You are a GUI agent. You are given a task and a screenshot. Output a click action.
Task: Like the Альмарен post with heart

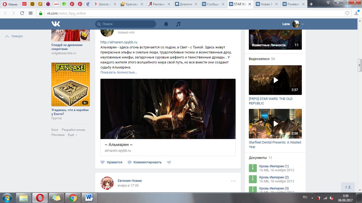(103, 162)
